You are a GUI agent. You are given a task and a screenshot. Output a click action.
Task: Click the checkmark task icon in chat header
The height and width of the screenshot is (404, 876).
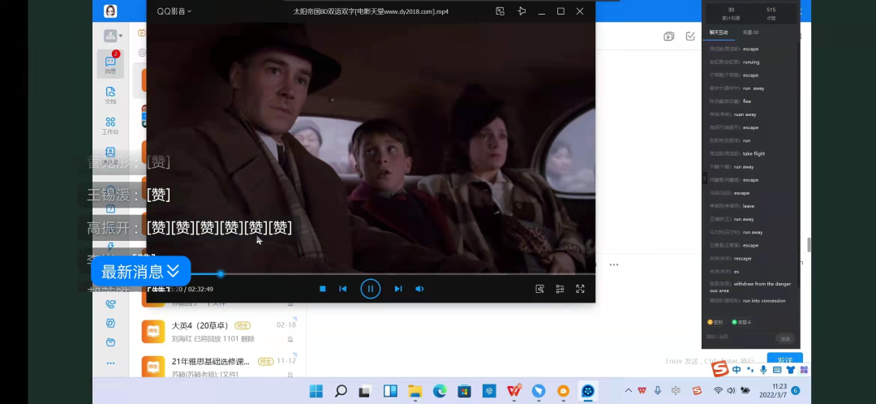tap(690, 37)
